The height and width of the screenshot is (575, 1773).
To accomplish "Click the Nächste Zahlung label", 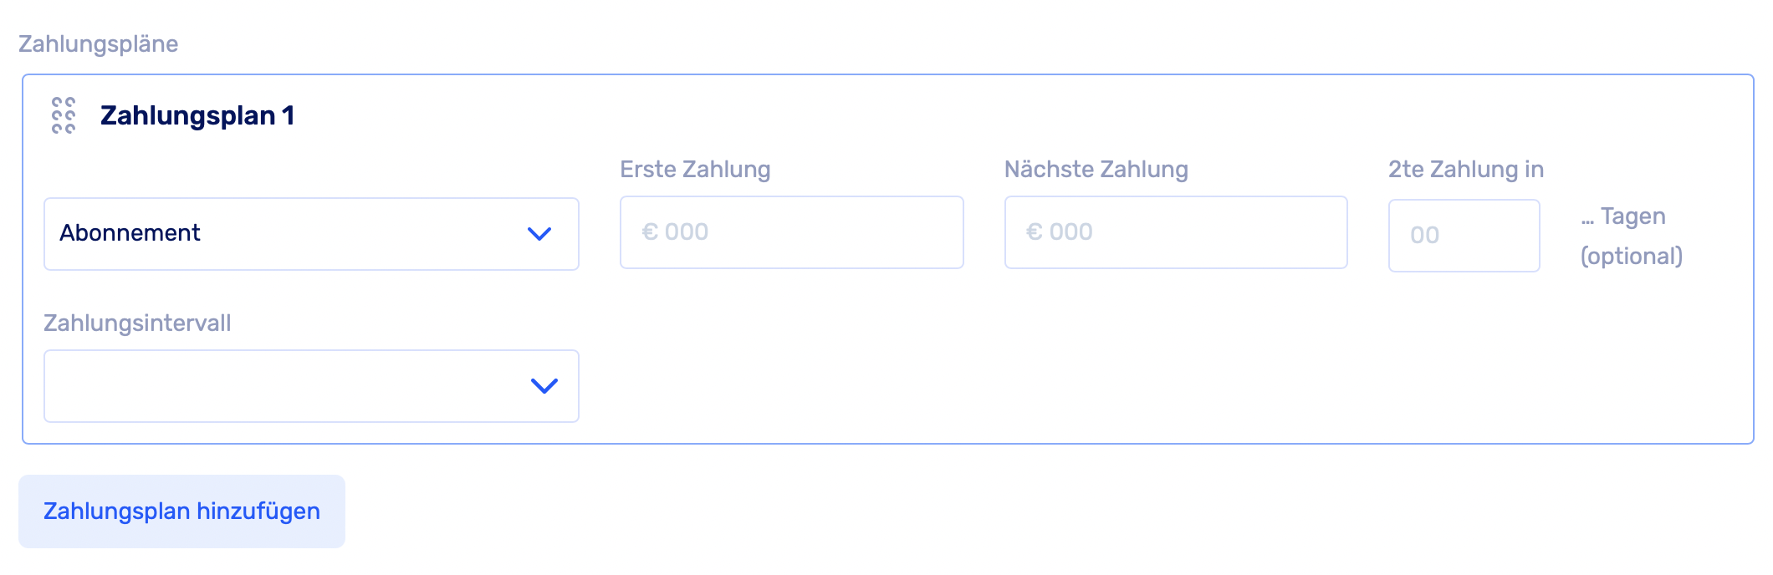I will (x=1096, y=170).
